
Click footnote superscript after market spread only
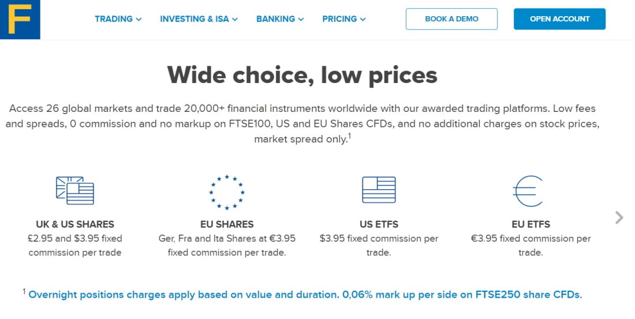[349, 136]
